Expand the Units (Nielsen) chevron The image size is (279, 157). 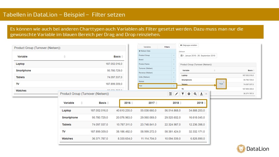pos(174,77)
